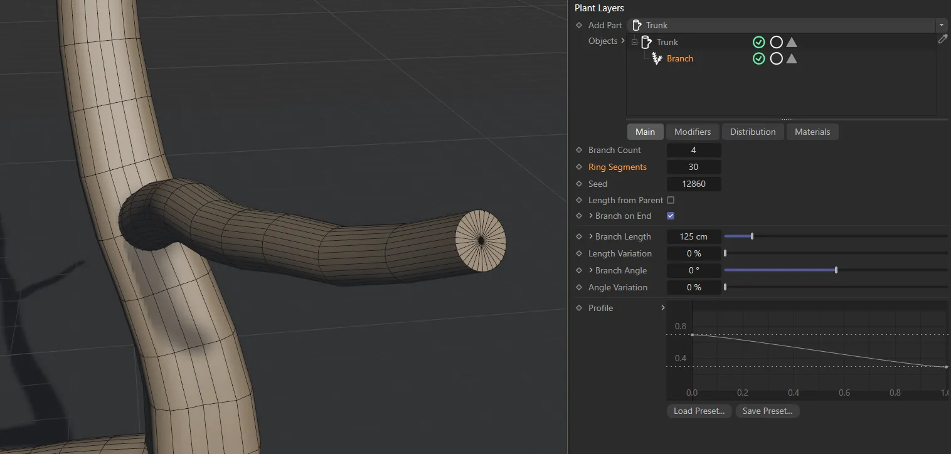The width and height of the screenshot is (951, 454).
Task: Click the circle icon in Trunk row
Action: [x=776, y=42]
